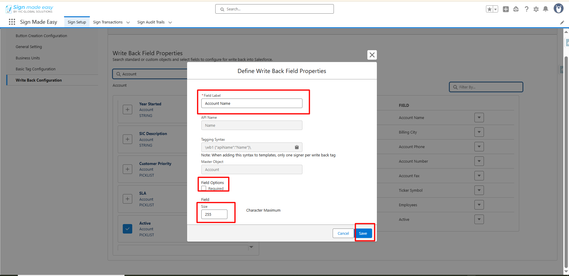Click the Field Label input box
Image resolution: width=569 pixels, height=276 pixels.
coord(252,103)
